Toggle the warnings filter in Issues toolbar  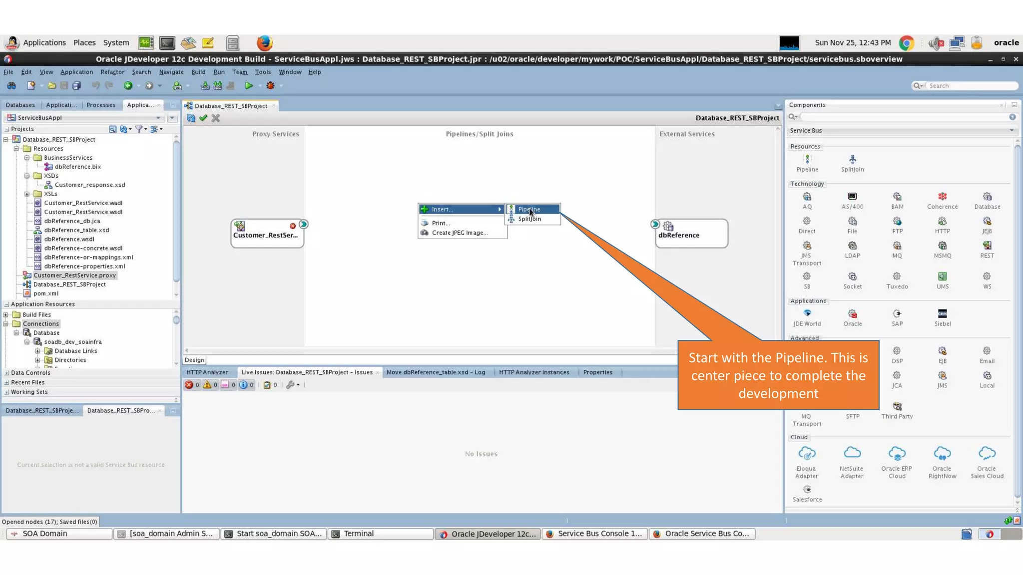(x=207, y=385)
